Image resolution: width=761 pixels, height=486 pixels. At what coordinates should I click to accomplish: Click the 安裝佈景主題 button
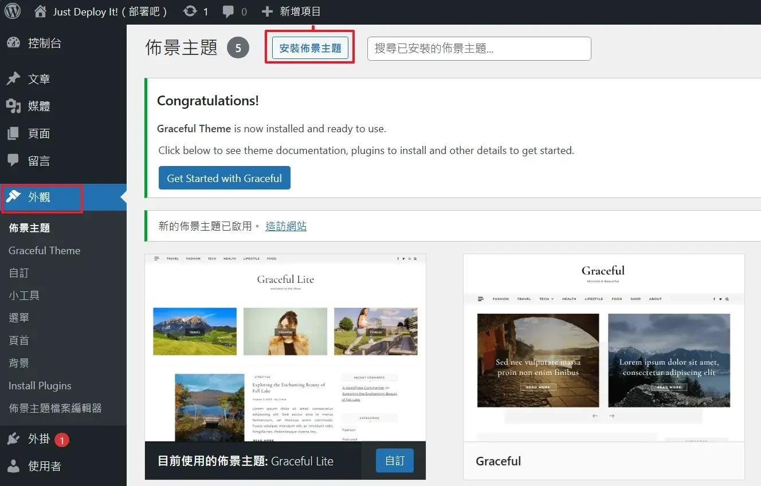pos(310,48)
